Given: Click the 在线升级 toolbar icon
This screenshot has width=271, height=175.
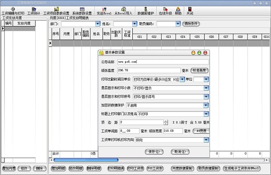Looking at the screenshot, I should [165, 11].
